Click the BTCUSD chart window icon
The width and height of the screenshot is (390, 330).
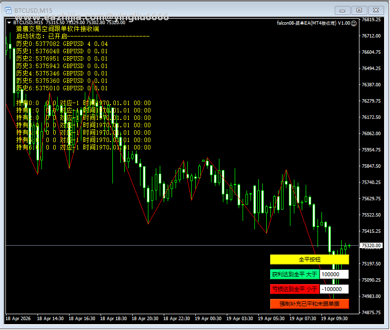8,10
